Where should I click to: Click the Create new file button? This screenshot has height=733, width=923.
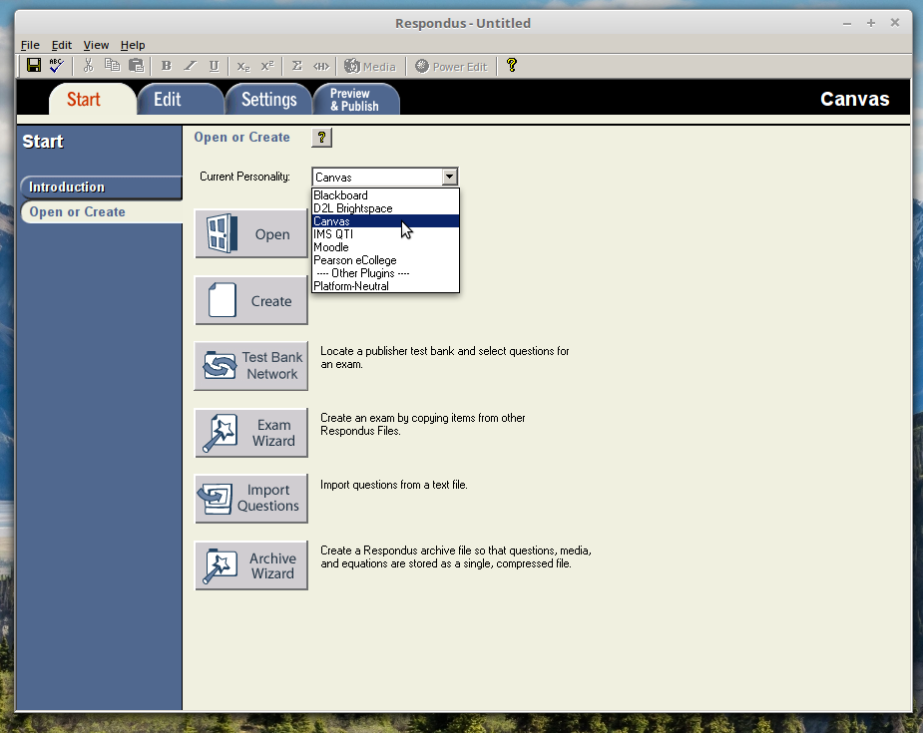(x=251, y=300)
